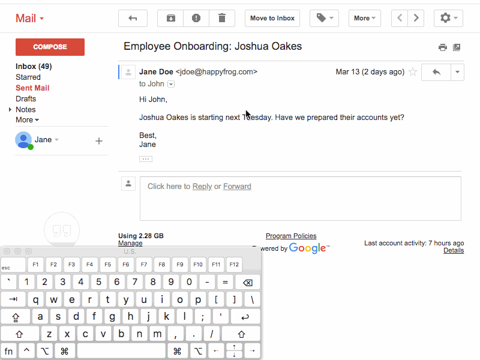Viewport: 480px width, 360px height.
Task: Toggle the left option key on keyboard viewer
Action: coord(44,351)
